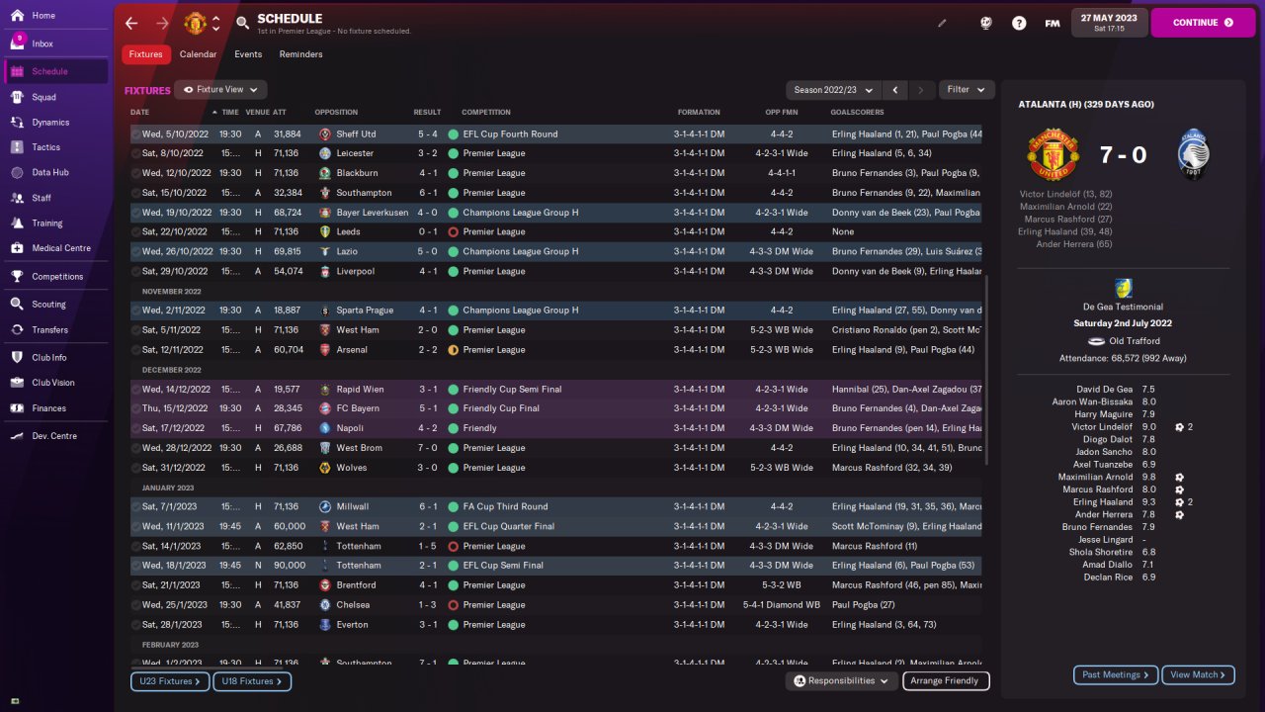Viewport: 1265px width, 712px height.
Task: Open the Dev. Centre icon
Action: 17,436
